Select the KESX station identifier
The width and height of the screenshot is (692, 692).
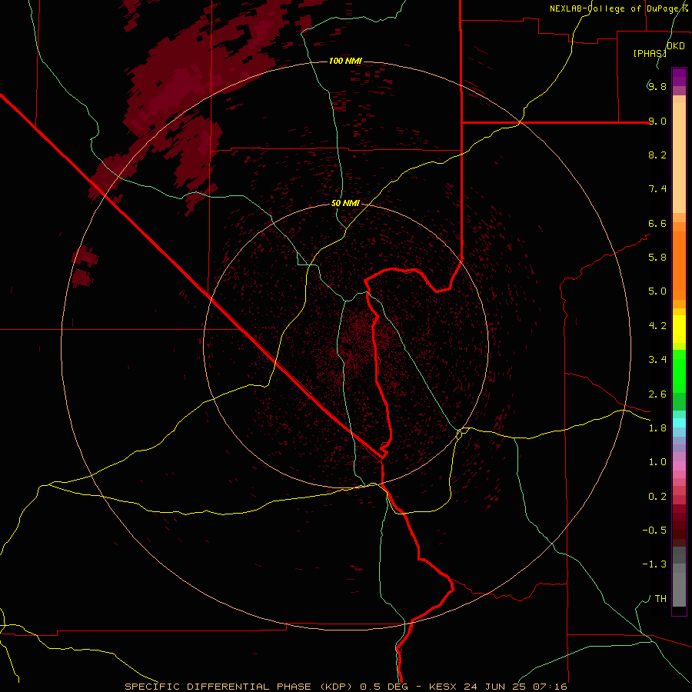(x=444, y=687)
